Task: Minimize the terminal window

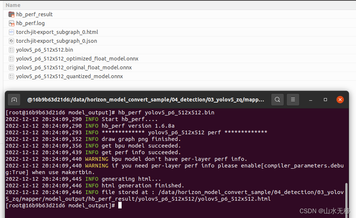Action: click(x=311, y=100)
